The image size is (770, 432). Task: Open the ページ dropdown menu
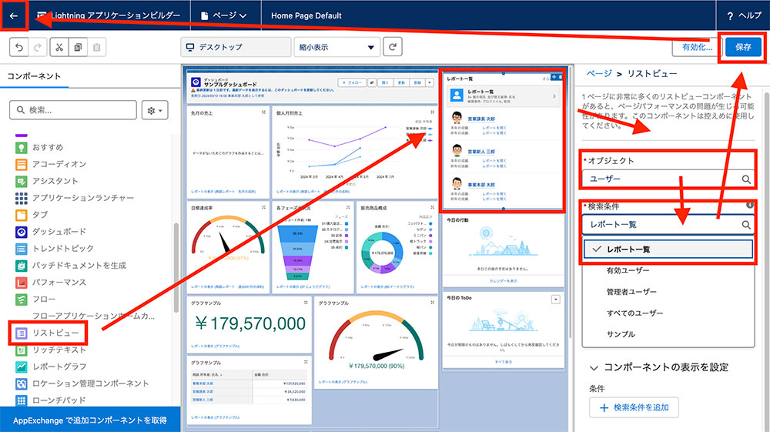click(x=224, y=15)
